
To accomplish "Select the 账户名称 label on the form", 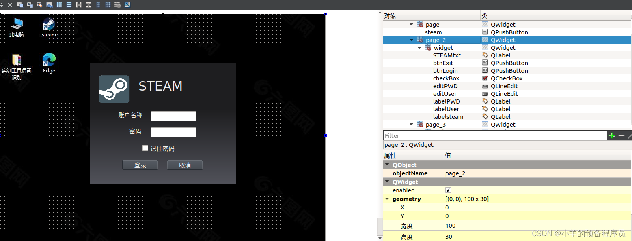I will pos(130,115).
